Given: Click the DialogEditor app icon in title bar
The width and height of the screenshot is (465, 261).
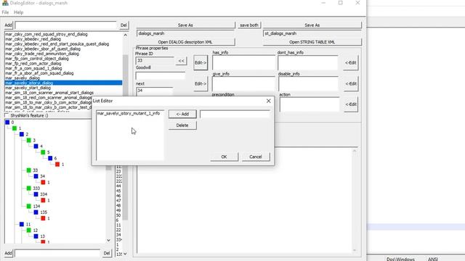Looking at the screenshot, I should coord(5,3).
